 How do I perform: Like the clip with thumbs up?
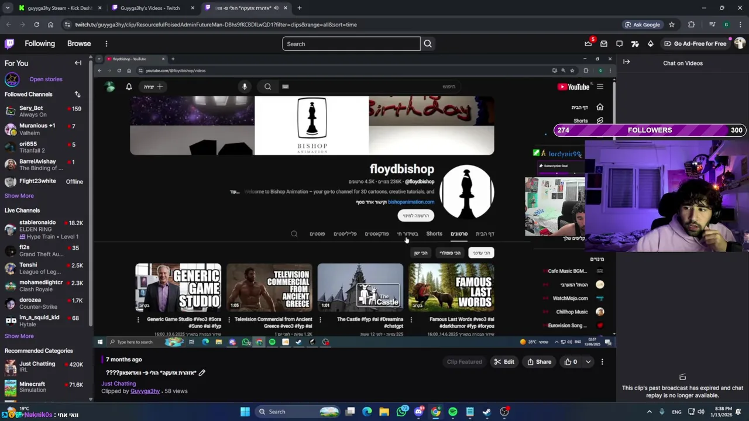(571, 362)
